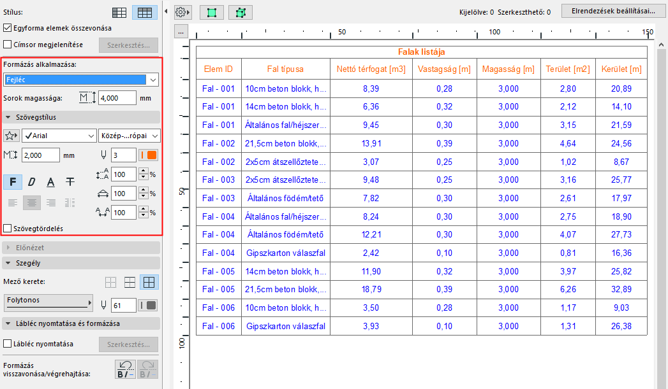
Task: Toggle underline text formatting
Action: point(51,182)
